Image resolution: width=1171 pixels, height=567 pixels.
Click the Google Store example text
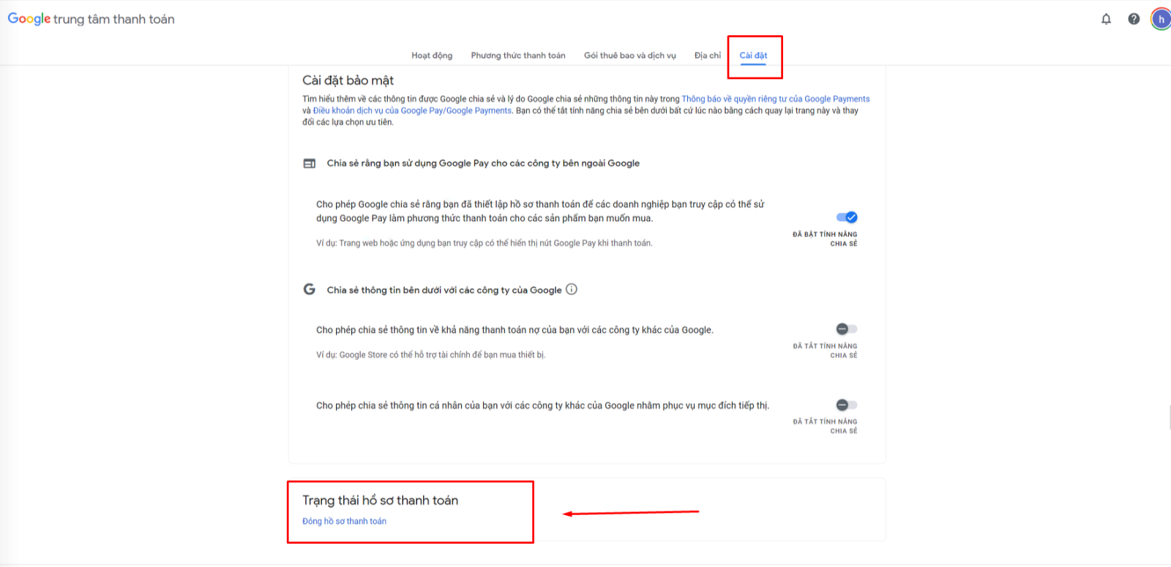pos(430,355)
